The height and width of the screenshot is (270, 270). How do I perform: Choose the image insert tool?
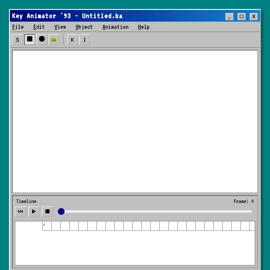(x=54, y=40)
